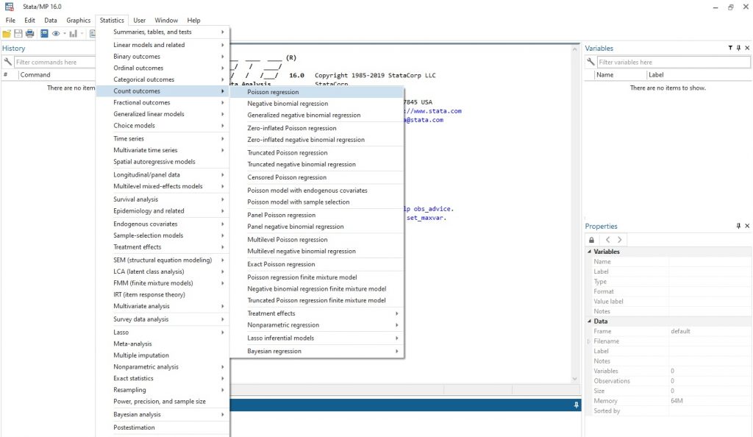Click the Print icon on the toolbar
The image size is (753, 437).
pos(30,32)
